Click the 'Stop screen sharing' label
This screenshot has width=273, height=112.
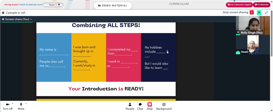coord(235,12)
